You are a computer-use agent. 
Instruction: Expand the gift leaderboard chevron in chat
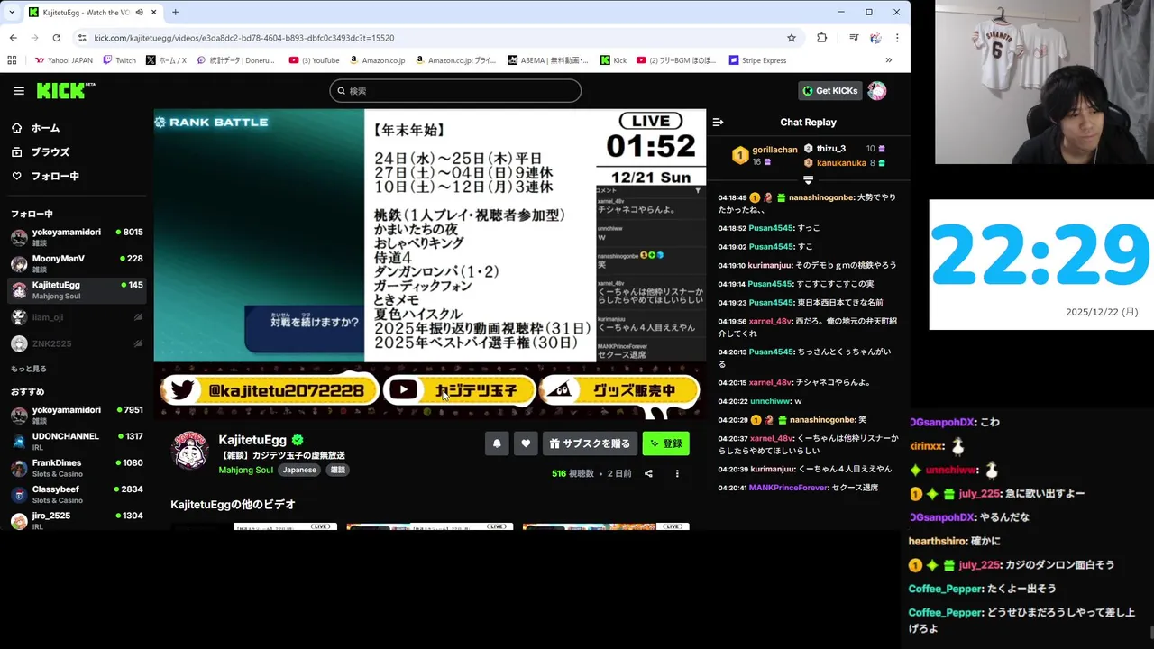click(808, 180)
